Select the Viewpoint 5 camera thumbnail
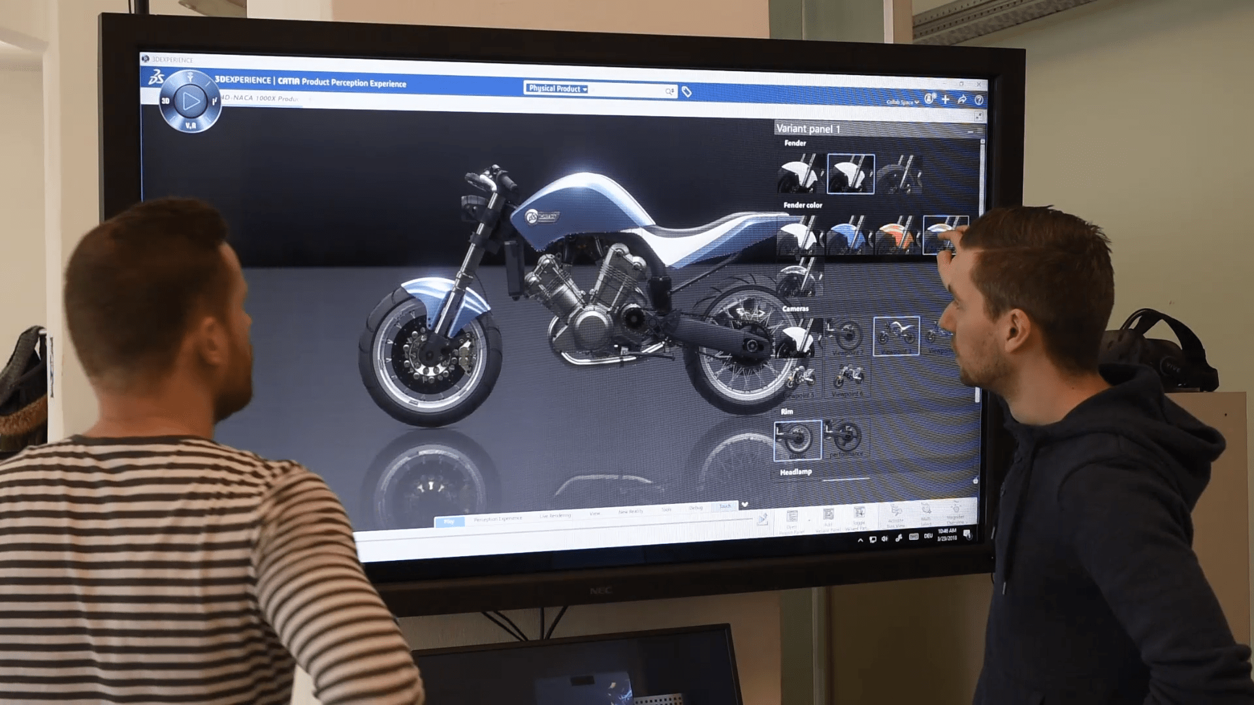Viewport: 1254px width, 705px height. click(799, 380)
